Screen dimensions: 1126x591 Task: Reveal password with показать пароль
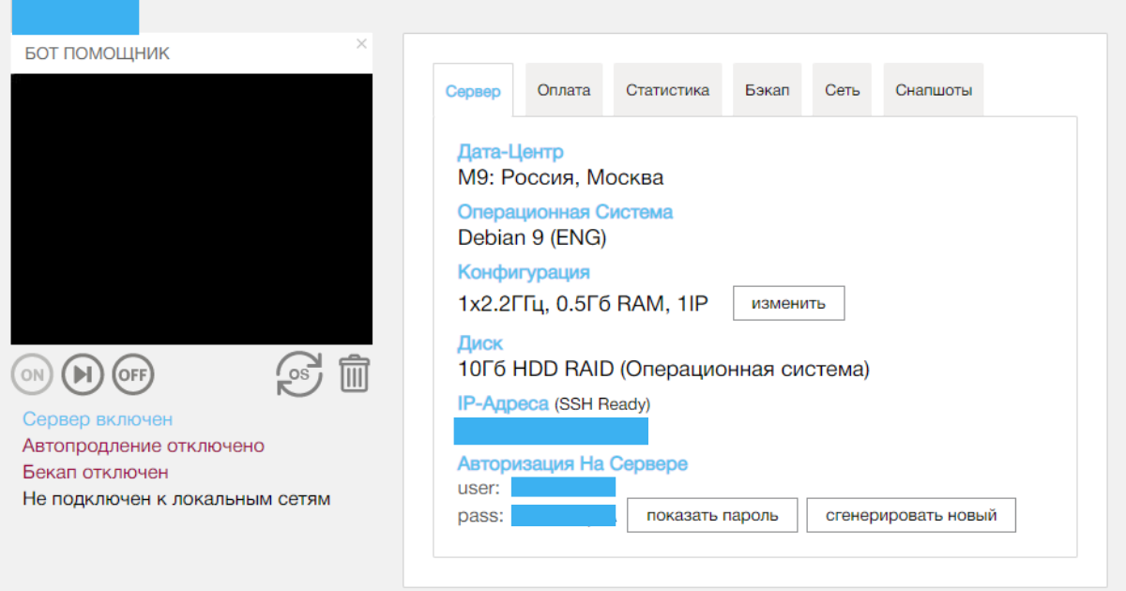click(x=711, y=514)
